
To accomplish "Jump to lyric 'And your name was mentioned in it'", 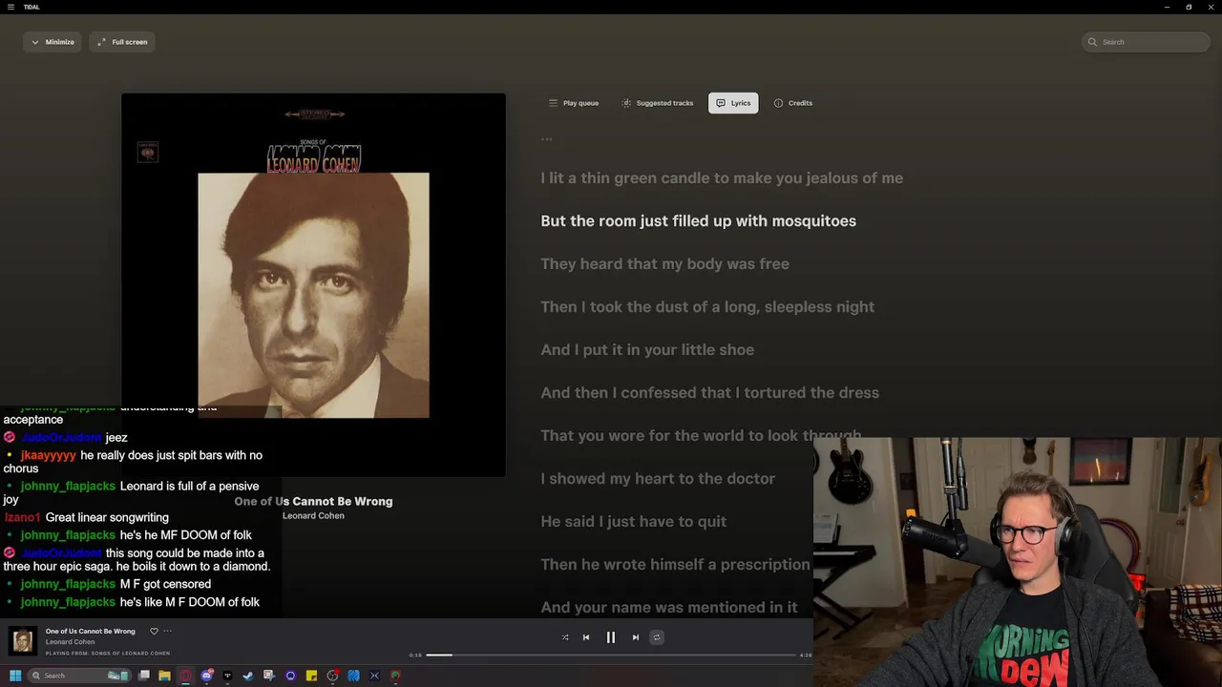I will click(668, 607).
